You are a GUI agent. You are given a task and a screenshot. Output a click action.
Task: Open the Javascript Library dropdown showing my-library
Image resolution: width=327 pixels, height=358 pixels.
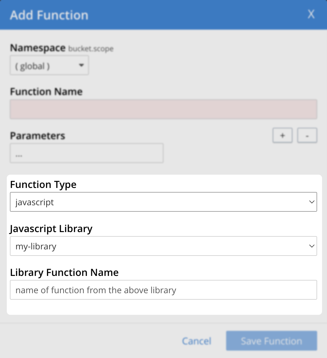click(163, 246)
